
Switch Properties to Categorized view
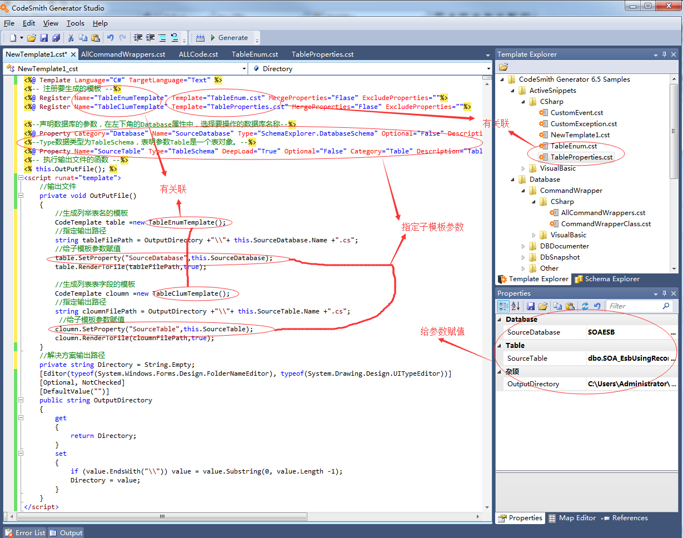(503, 306)
